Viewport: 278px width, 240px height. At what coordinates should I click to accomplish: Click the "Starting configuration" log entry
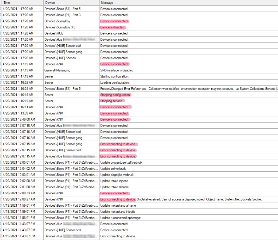click(115, 76)
